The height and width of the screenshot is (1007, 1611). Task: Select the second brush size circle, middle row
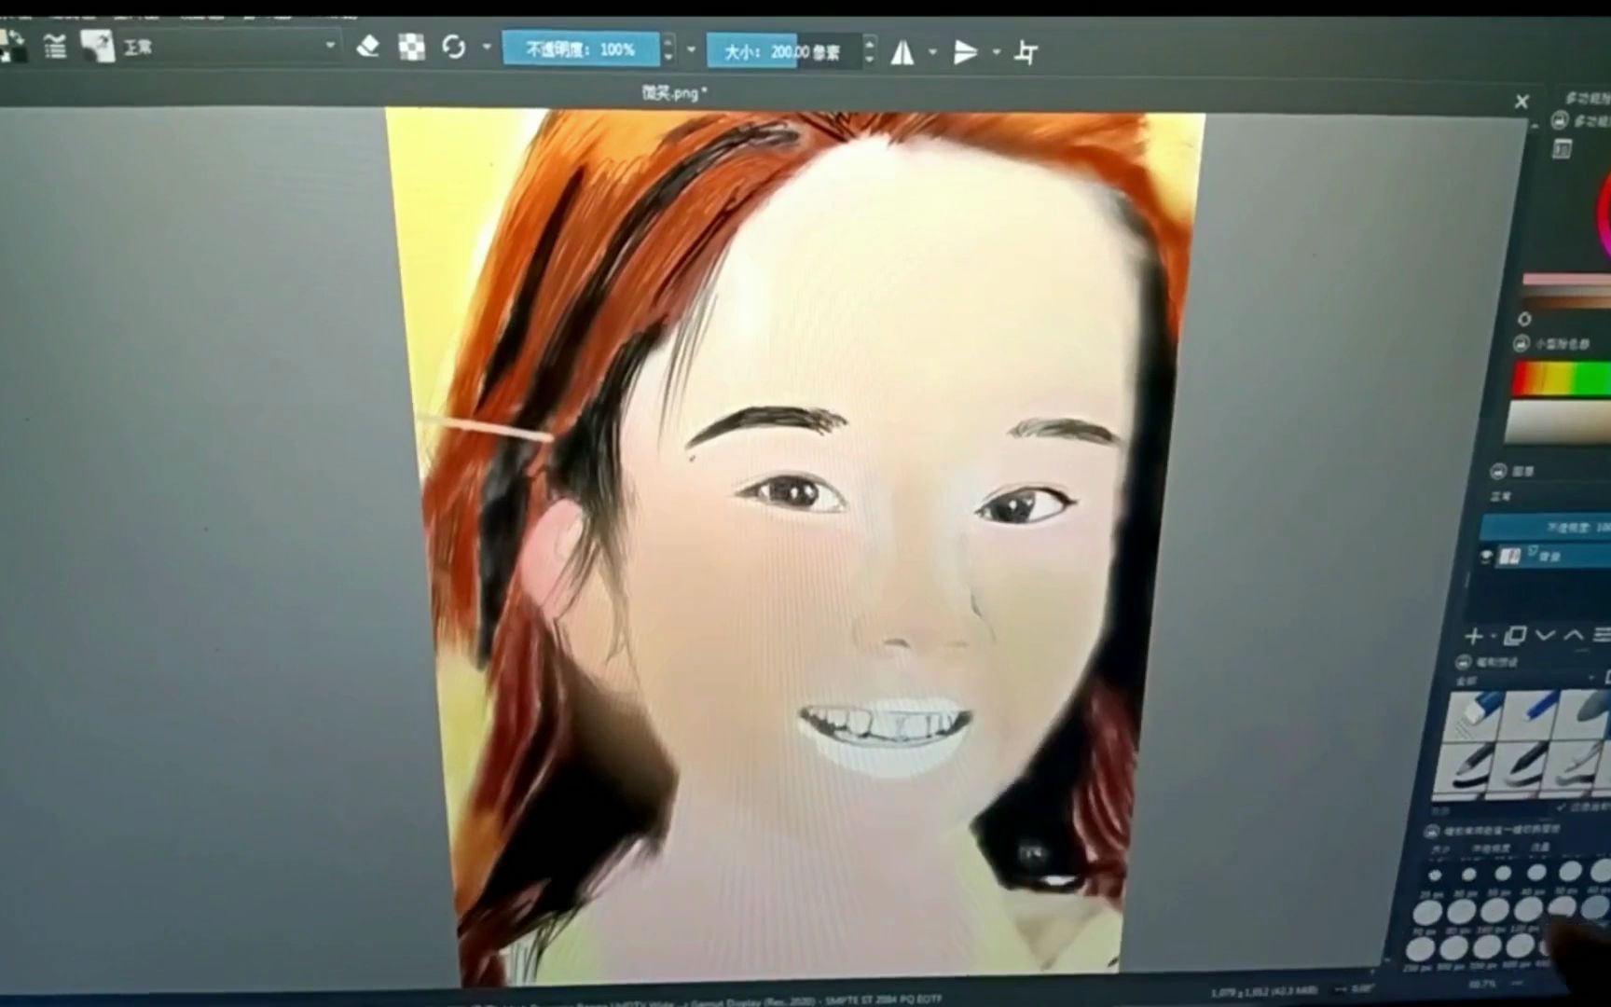click(1462, 911)
